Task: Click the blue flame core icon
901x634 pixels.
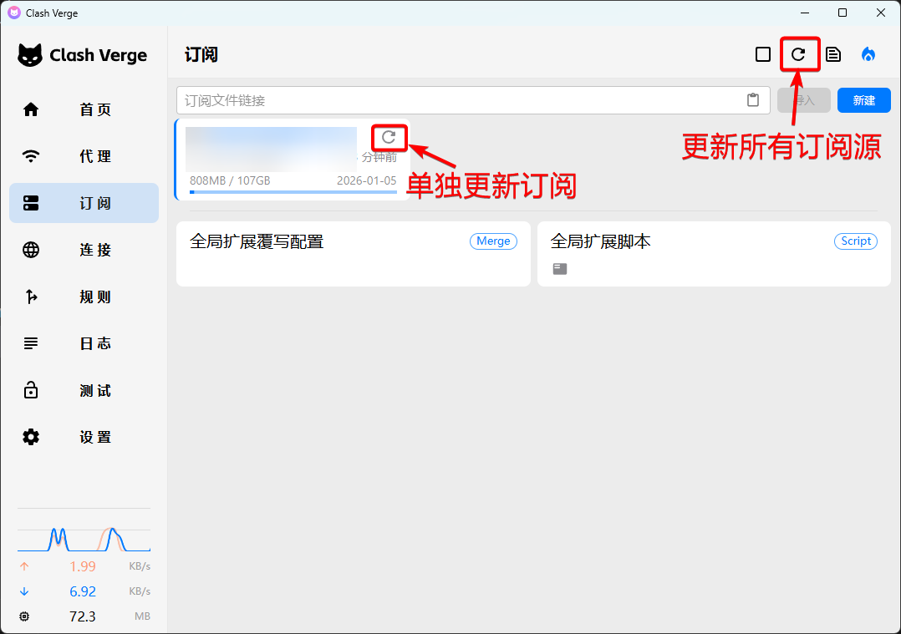Action: (x=868, y=54)
